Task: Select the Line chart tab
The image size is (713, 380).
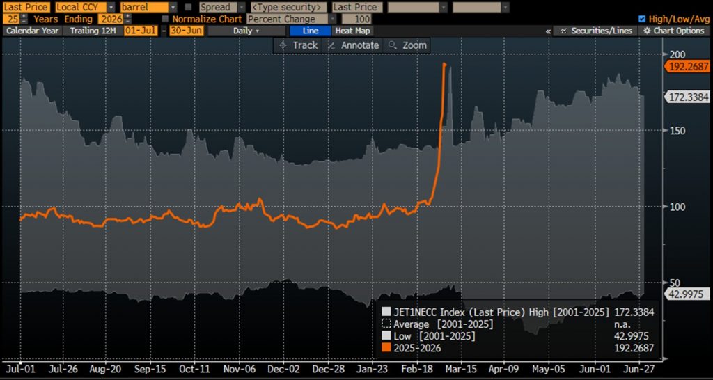Action: (310, 31)
